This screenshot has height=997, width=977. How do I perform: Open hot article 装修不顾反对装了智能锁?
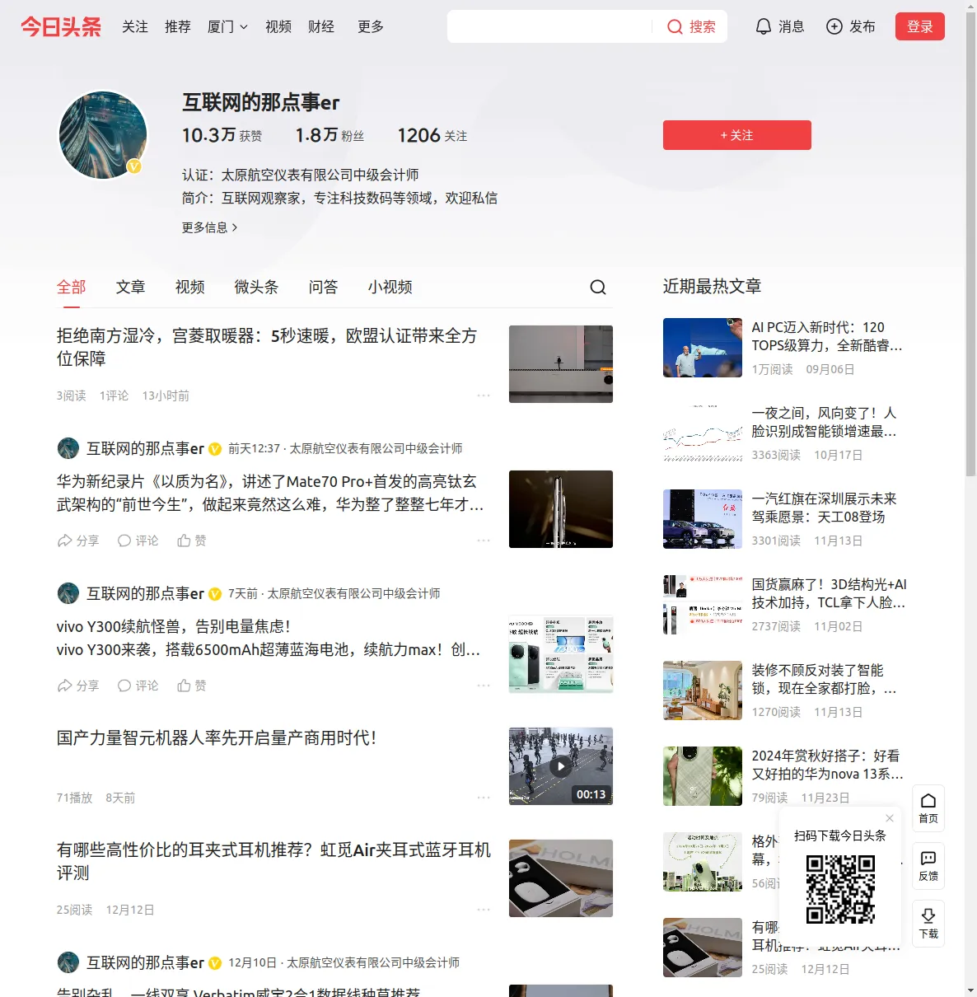(825, 679)
